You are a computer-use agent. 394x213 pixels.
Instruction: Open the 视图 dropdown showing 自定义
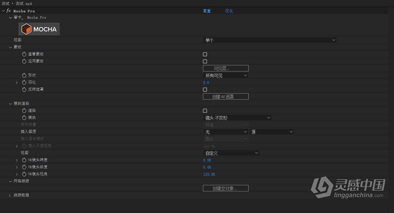coord(231,153)
